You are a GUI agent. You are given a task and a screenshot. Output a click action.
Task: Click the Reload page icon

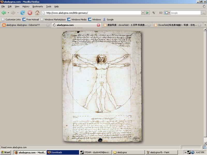(23, 13)
